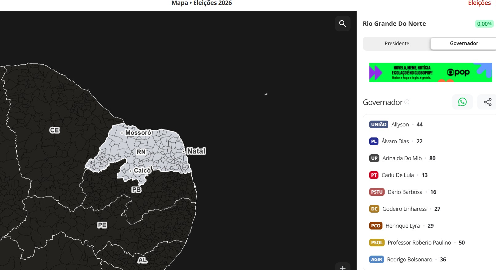Select candidate Henrique Lyra
Image resolution: width=496 pixels, height=270 pixels.
pyautogui.click(x=402, y=226)
